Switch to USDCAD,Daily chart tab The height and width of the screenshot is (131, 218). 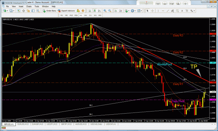click(x=96, y=124)
